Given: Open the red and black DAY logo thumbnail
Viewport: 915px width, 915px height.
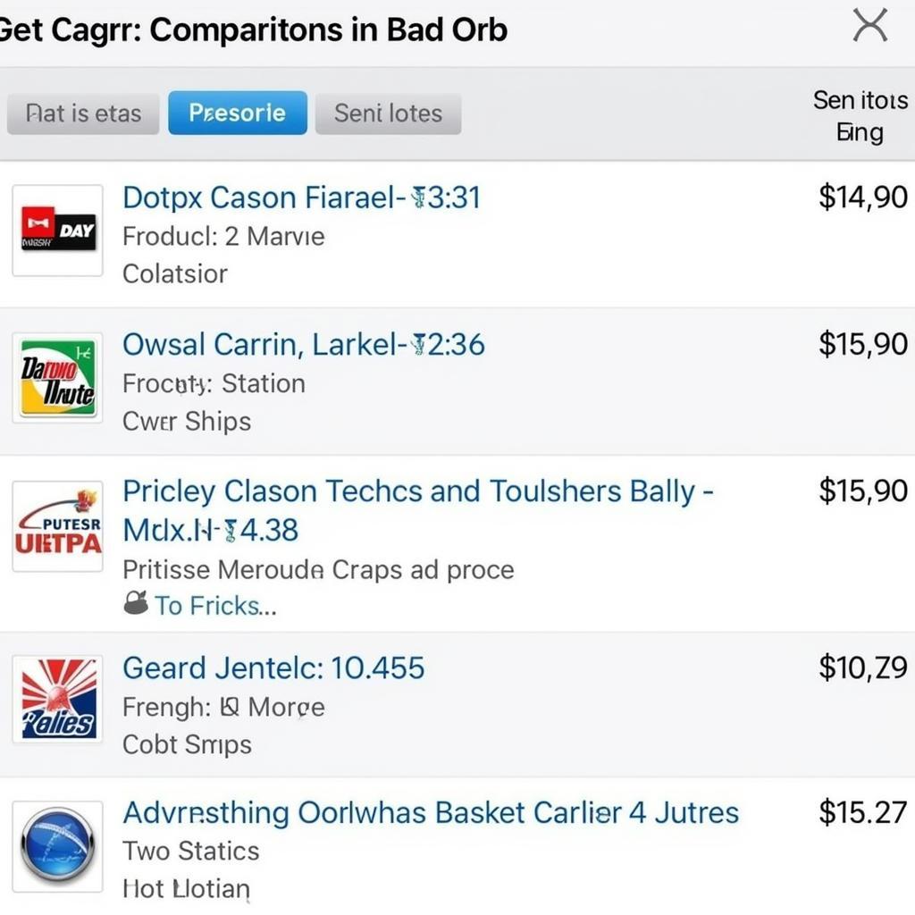Looking at the screenshot, I should [x=58, y=231].
